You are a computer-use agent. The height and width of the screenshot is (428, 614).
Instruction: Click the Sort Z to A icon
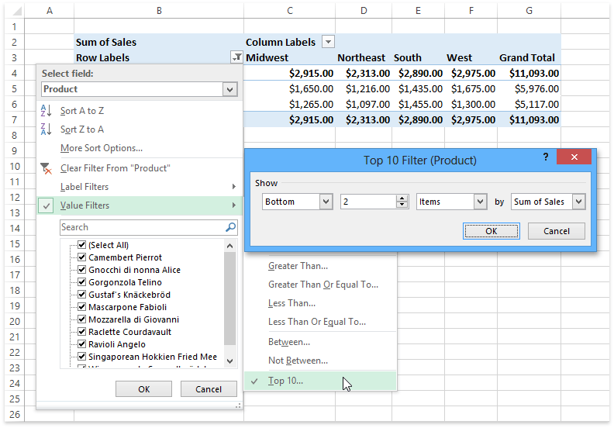[46, 129]
